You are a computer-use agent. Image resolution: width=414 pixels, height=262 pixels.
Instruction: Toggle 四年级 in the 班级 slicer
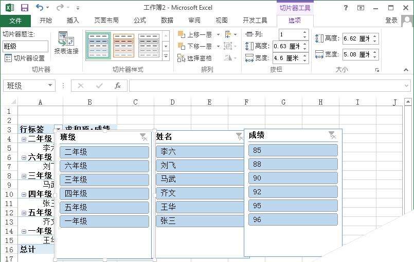[104, 194]
